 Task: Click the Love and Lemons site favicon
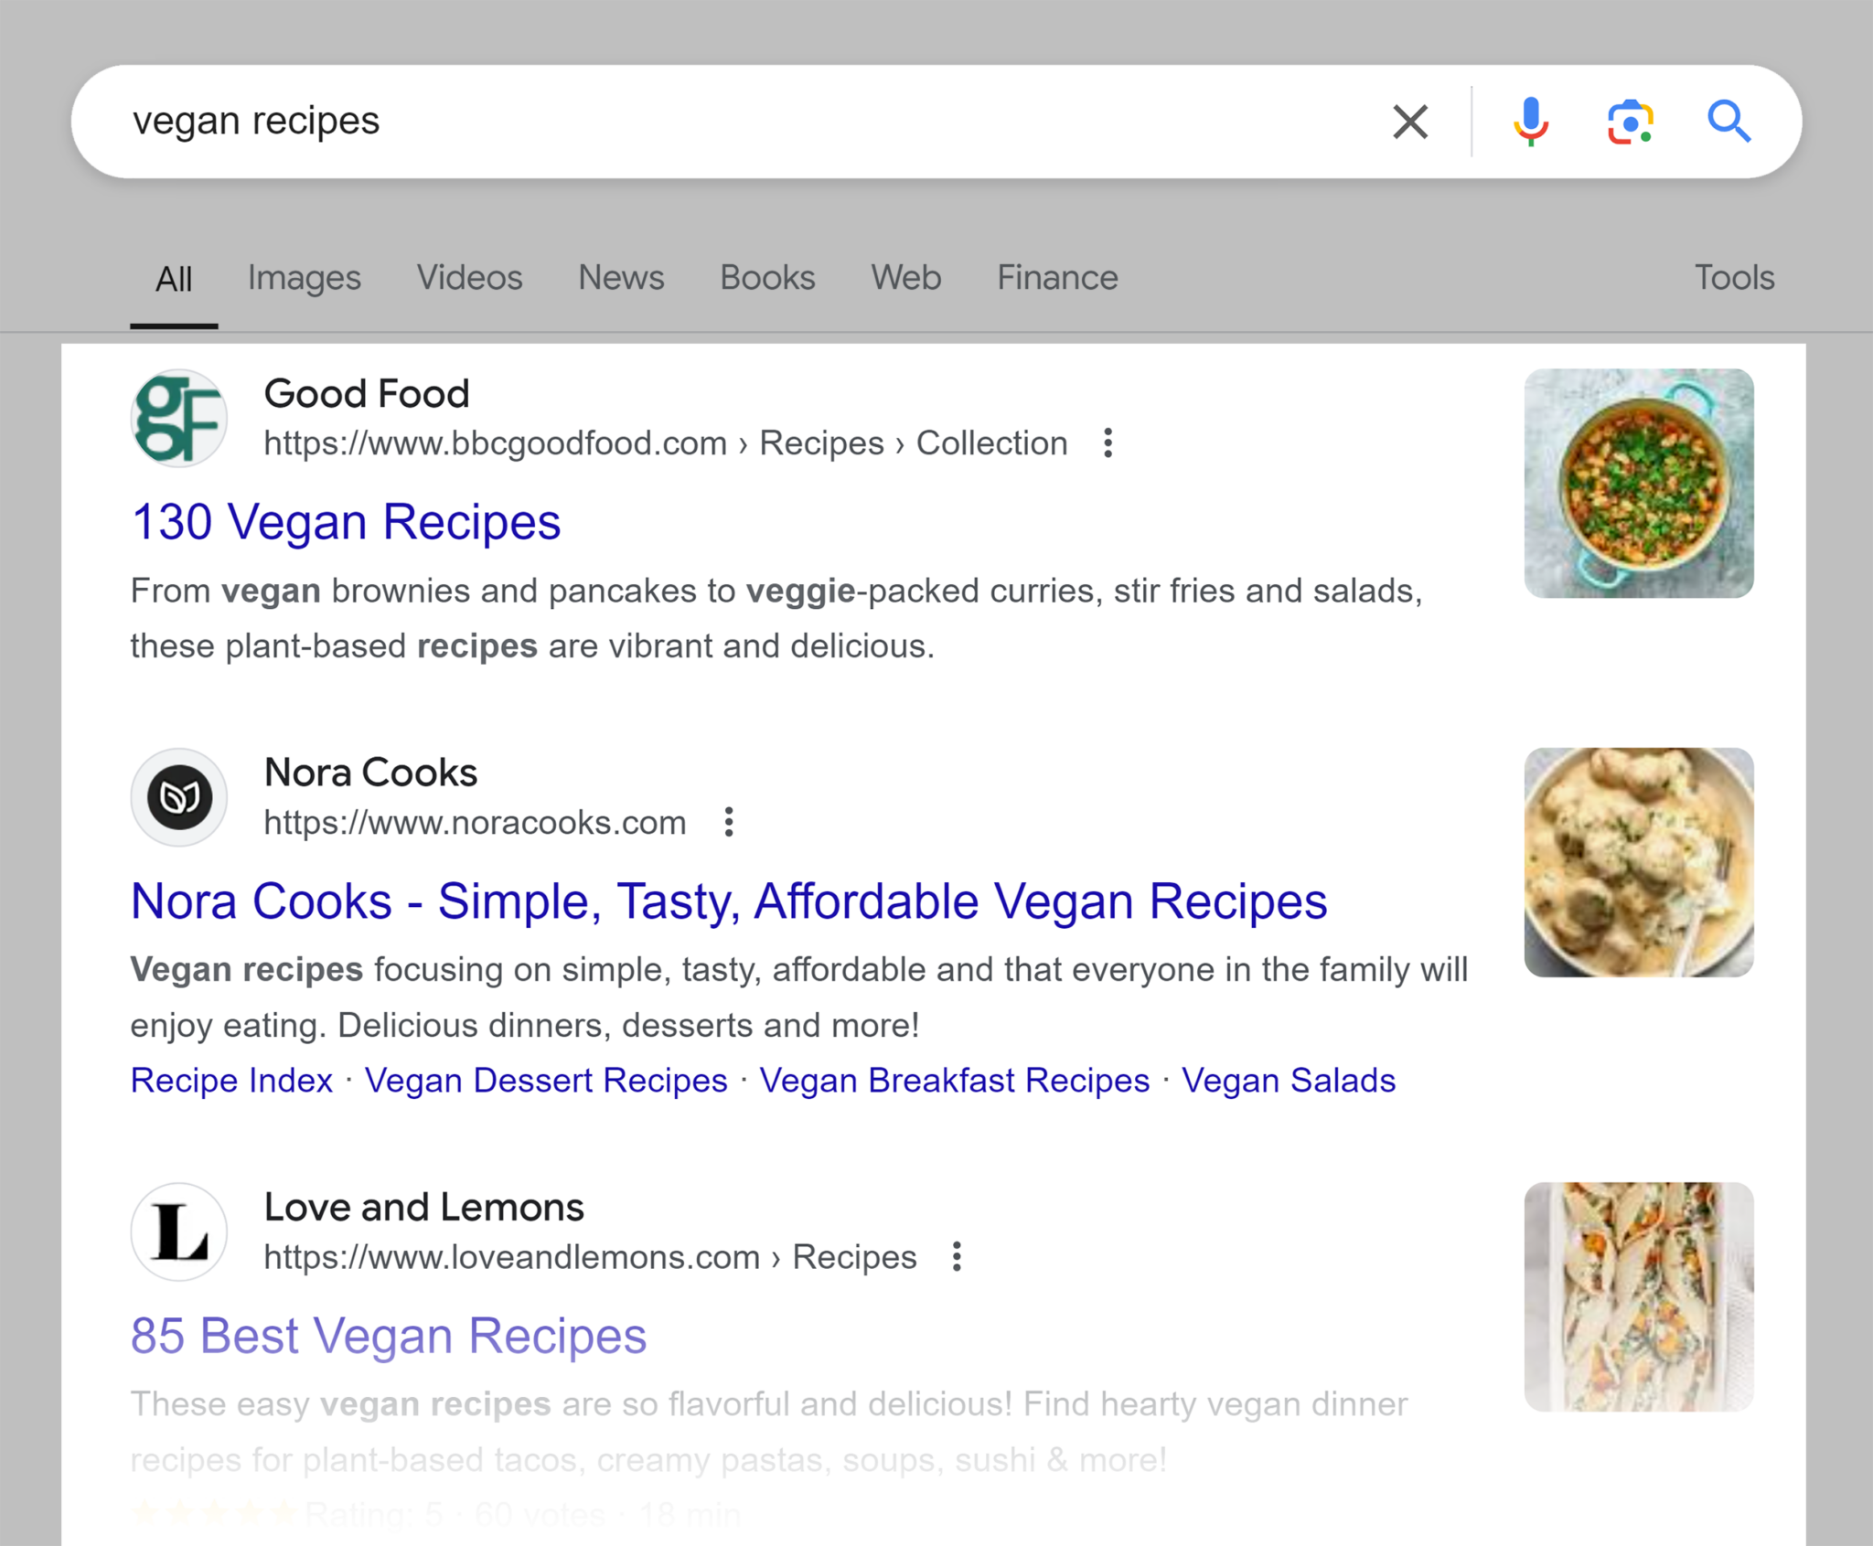[177, 1231]
